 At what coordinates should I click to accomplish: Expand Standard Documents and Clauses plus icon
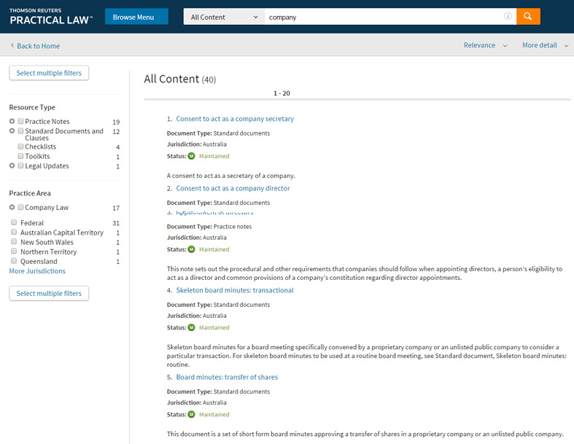tap(12, 131)
